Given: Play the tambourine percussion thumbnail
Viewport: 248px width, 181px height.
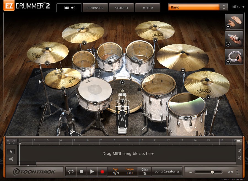Looking at the screenshot, I should [234, 57].
